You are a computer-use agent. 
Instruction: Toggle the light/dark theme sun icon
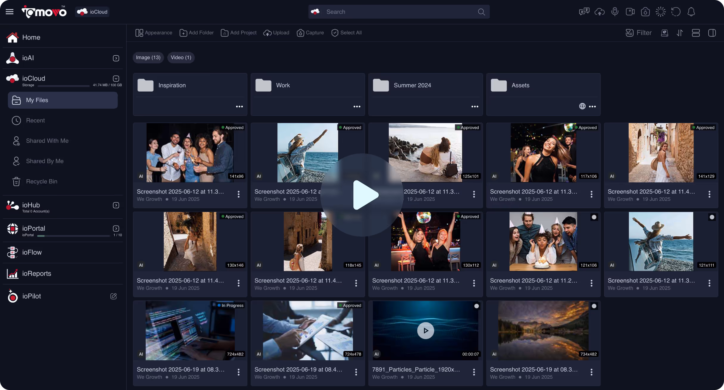click(x=660, y=12)
